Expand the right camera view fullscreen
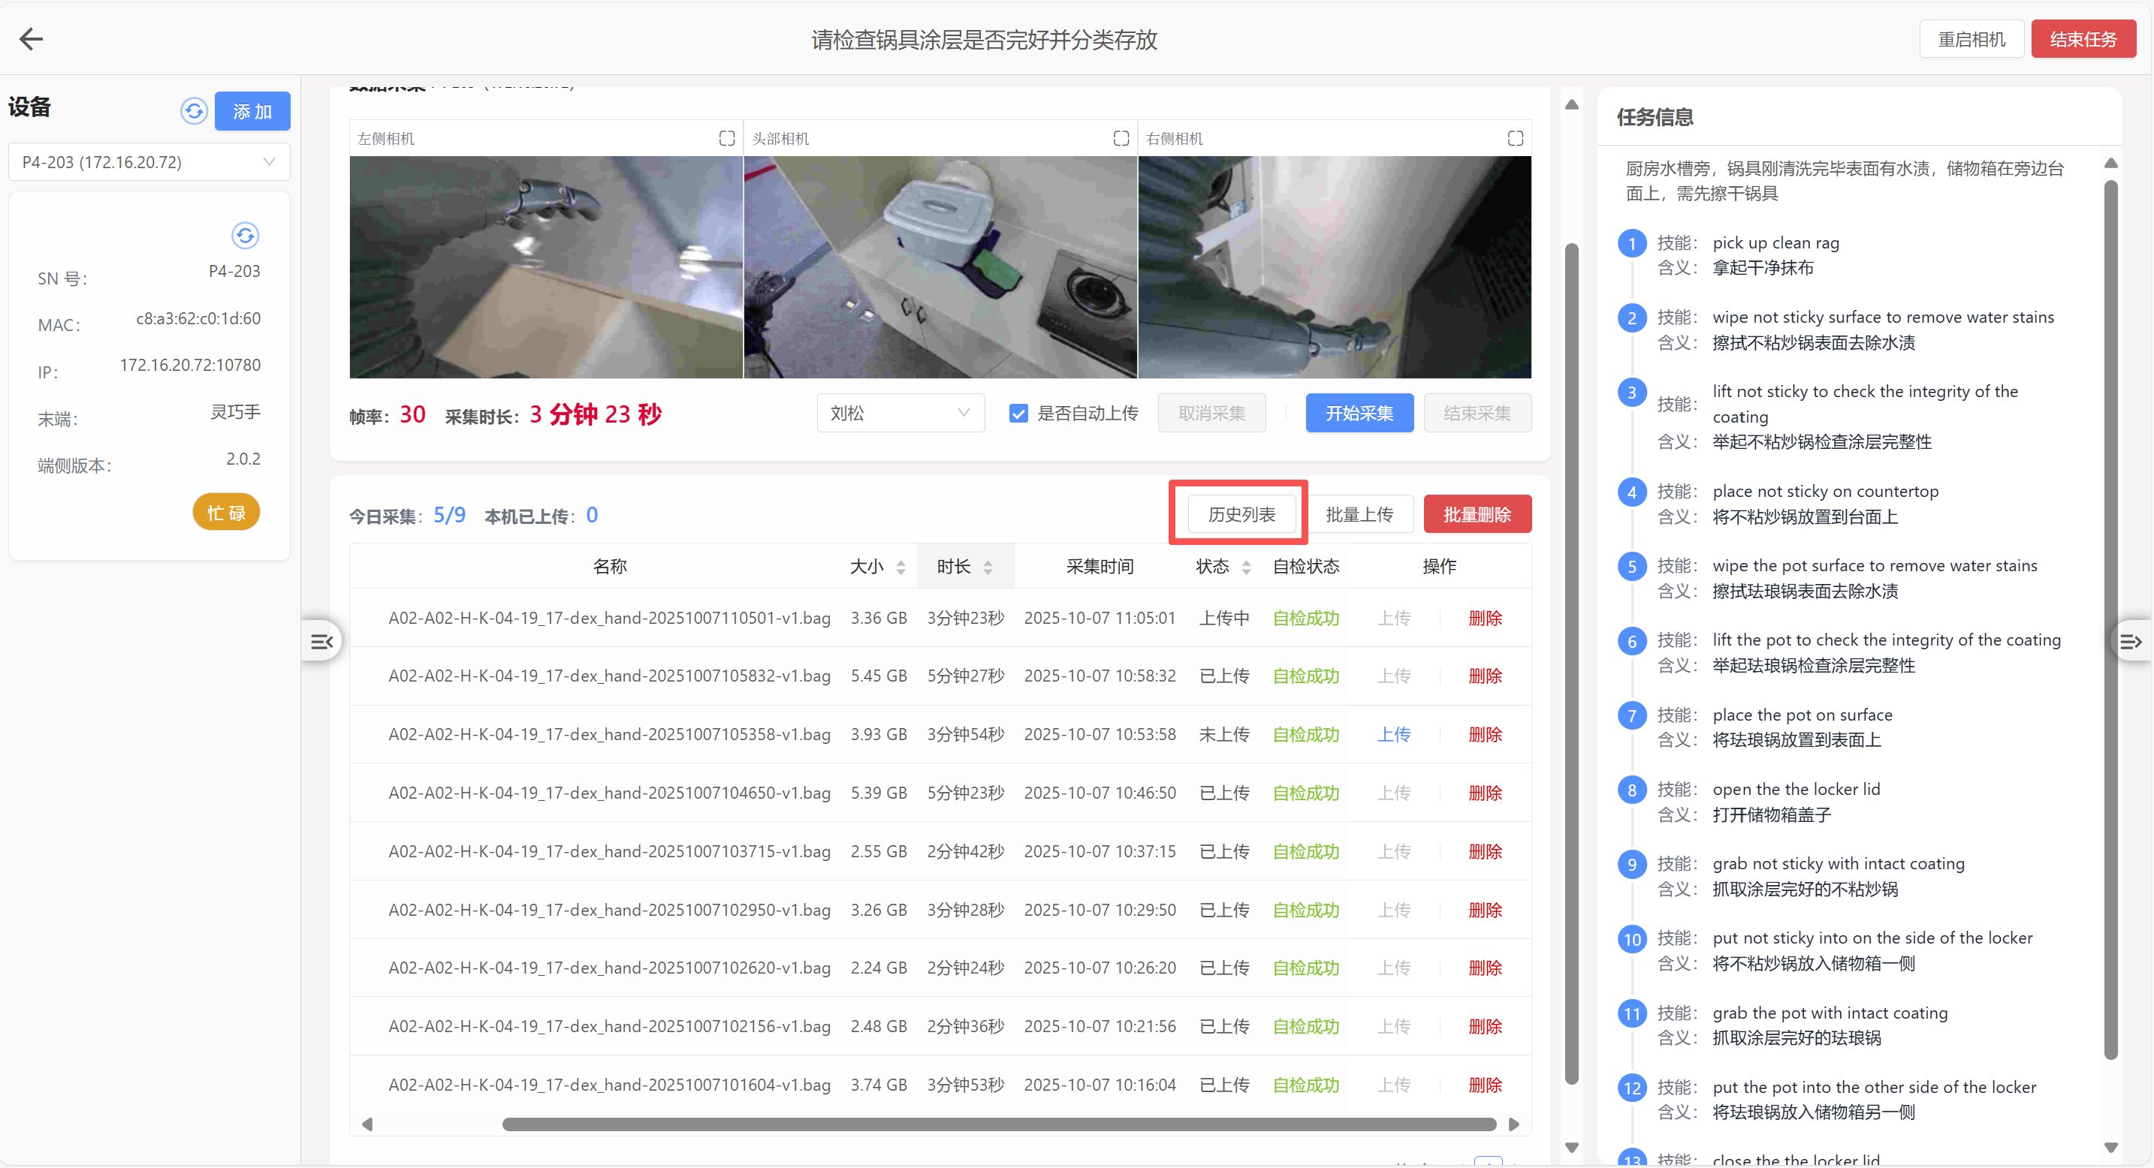 click(1514, 139)
